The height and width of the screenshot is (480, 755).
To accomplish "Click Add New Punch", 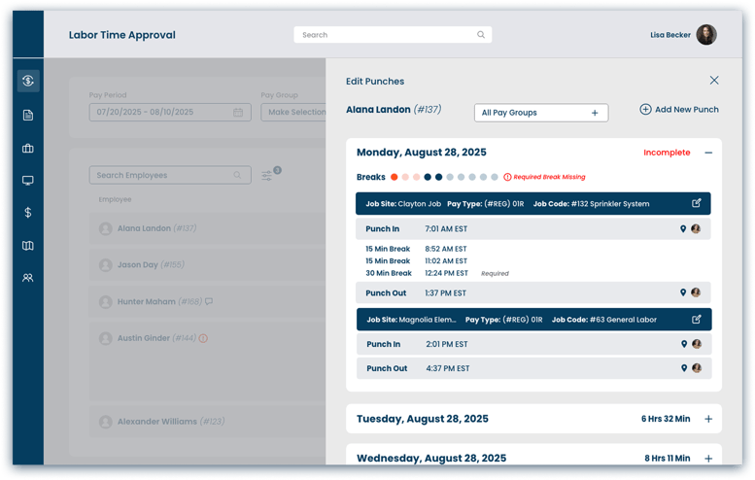I will pos(678,110).
